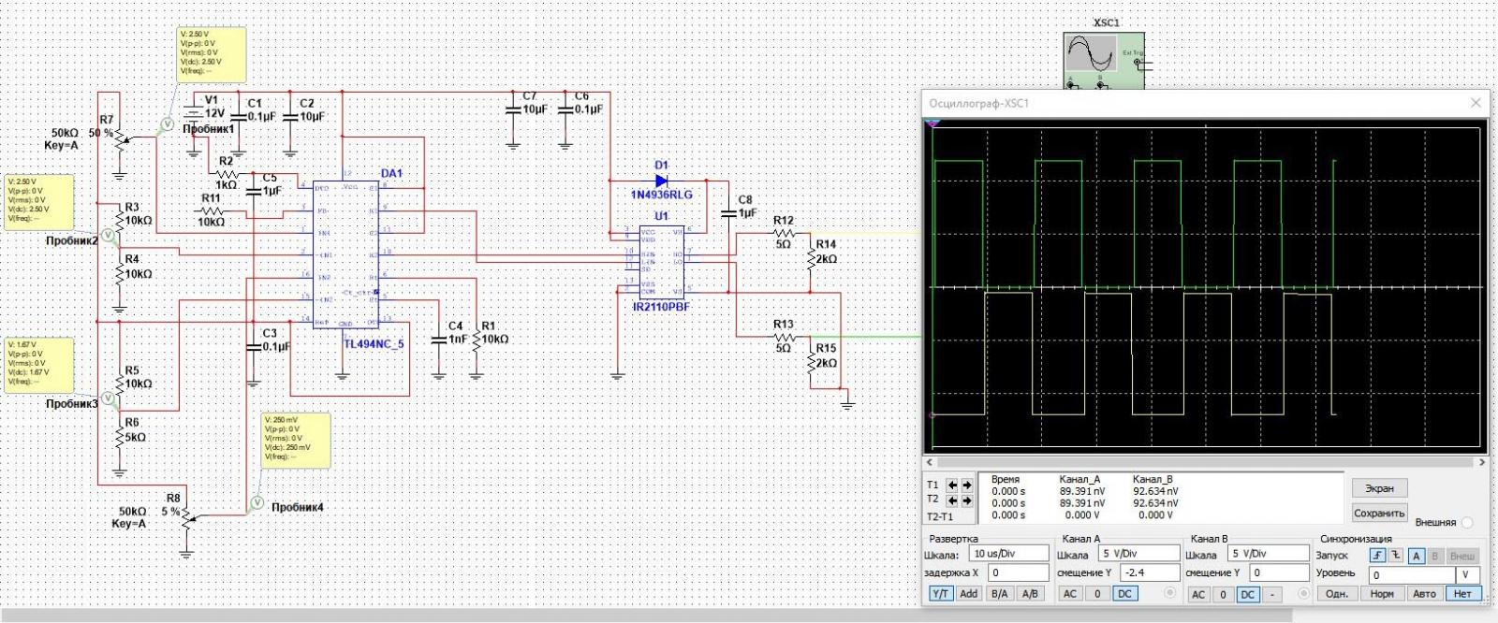
Task: Edit timebase Шкала 10 us/Div field
Action: (1009, 554)
